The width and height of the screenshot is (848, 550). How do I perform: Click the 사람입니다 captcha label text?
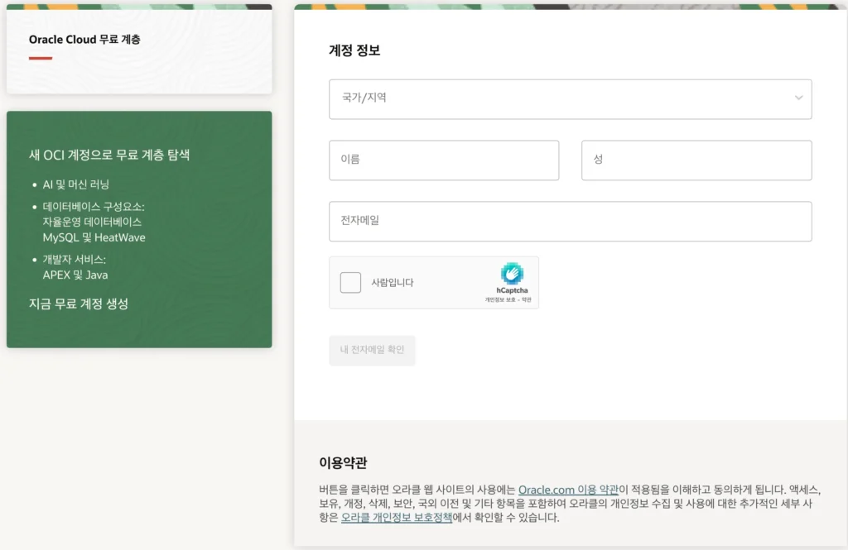(393, 283)
